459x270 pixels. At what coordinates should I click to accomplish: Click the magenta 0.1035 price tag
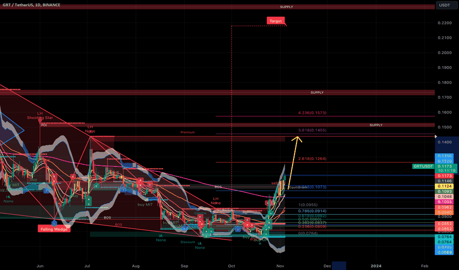coord(444,202)
